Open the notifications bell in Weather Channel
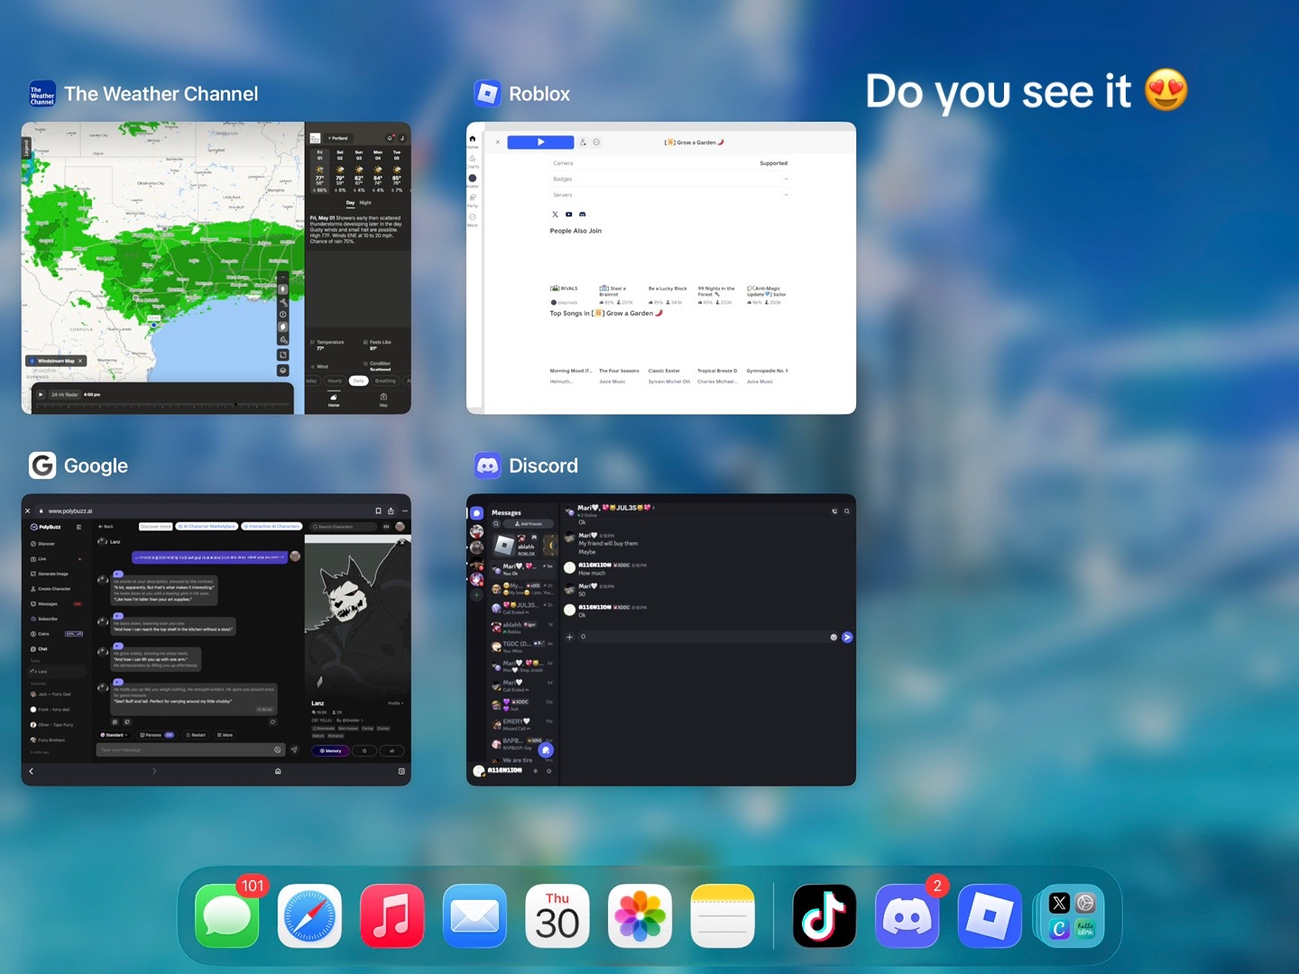 click(x=391, y=138)
